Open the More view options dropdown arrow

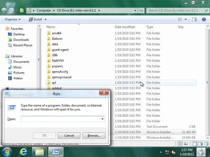tap(186, 19)
